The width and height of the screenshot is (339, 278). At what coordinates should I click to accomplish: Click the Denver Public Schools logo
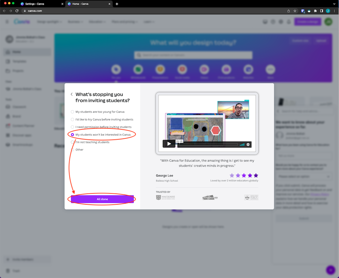251,197
